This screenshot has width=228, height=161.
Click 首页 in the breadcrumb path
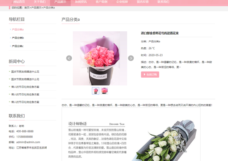point(27,8)
